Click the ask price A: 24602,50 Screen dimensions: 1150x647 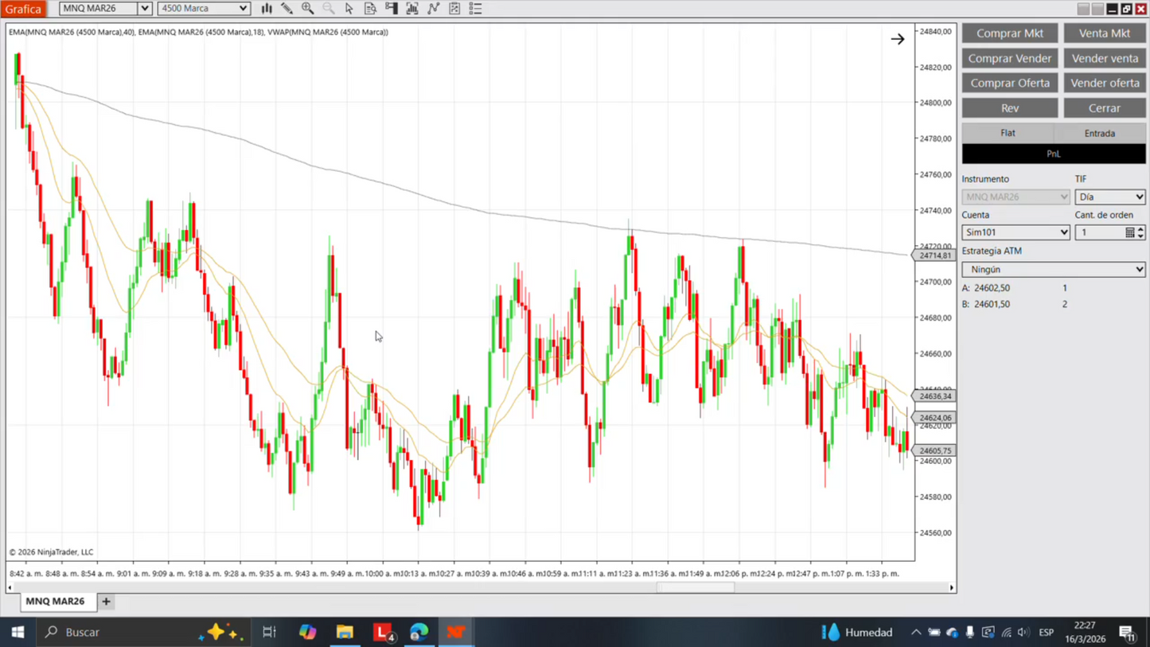coord(986,288)
